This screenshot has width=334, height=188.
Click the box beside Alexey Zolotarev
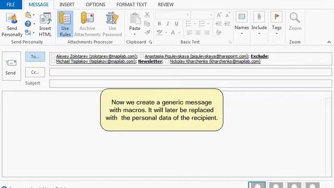point(53,56)
